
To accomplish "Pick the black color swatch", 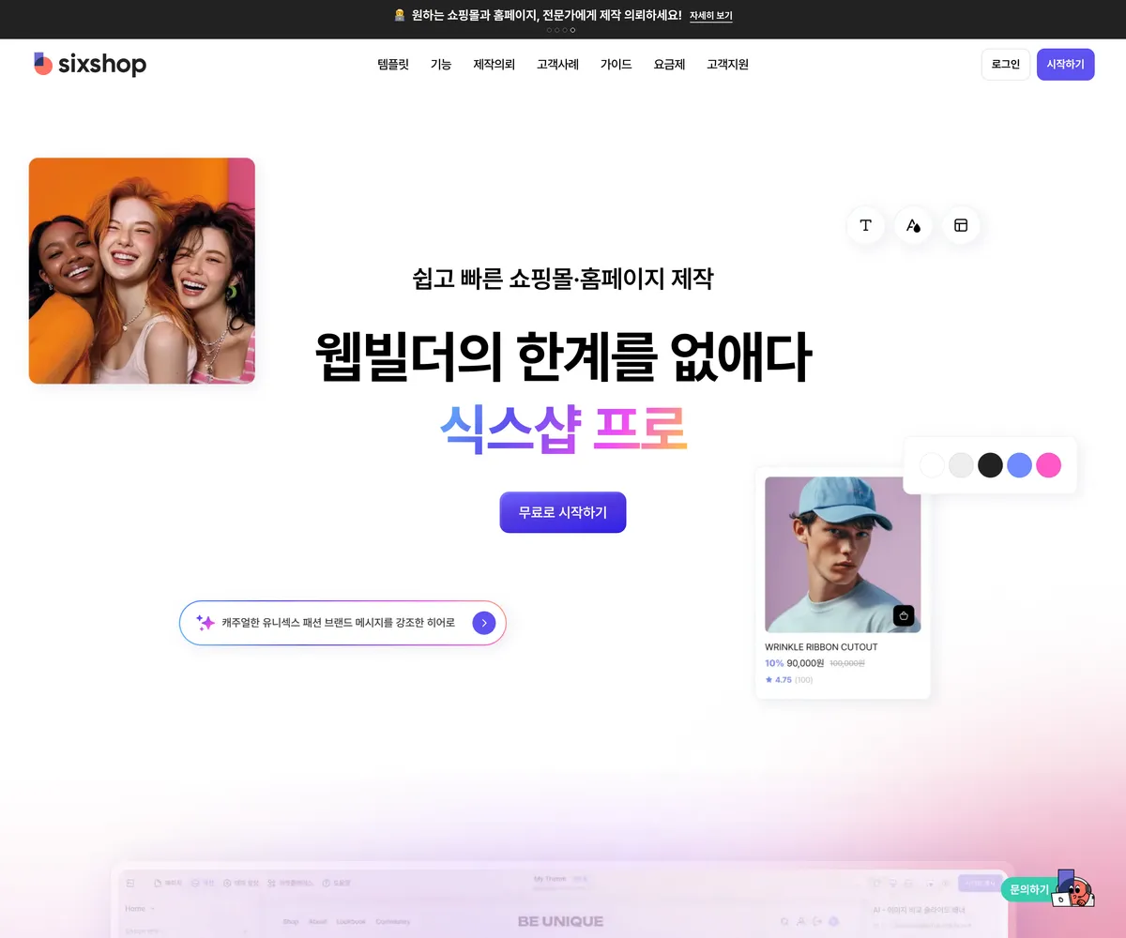I will [x=991, y=465].
